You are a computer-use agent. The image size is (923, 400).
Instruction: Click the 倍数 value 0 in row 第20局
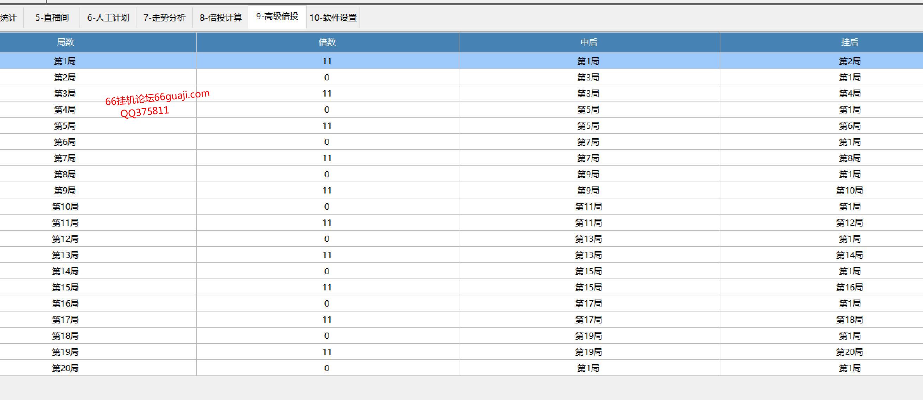point(327,368)
